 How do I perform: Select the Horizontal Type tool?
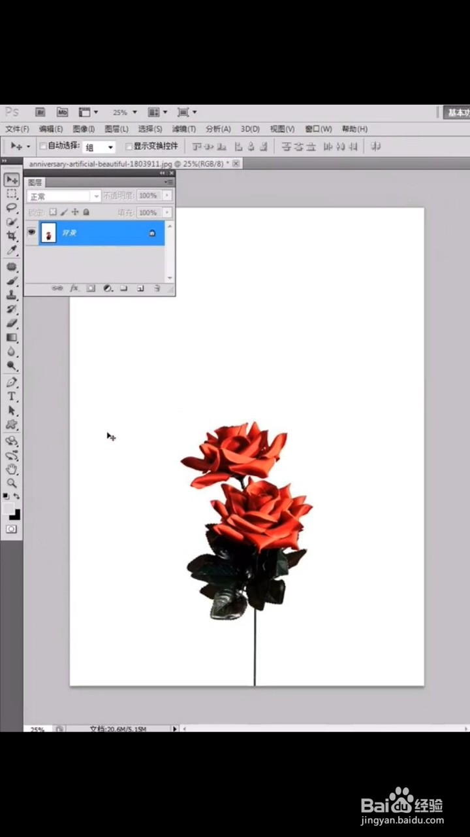12,397
